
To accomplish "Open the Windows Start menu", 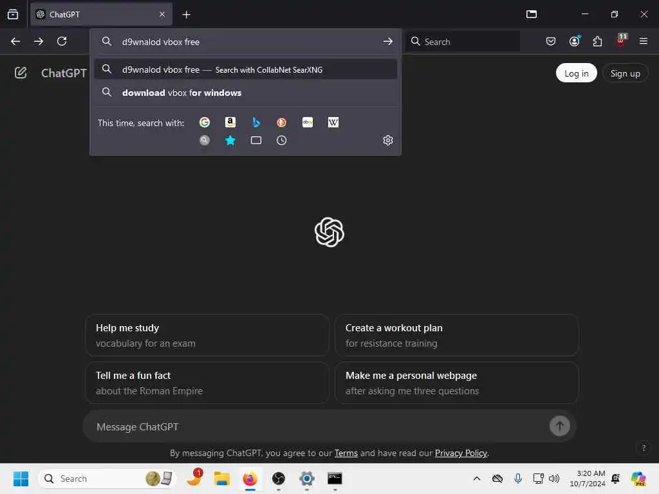I will point(21,479).
